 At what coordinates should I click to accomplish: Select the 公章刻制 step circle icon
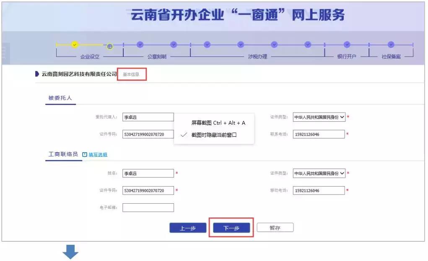(140, 45)
